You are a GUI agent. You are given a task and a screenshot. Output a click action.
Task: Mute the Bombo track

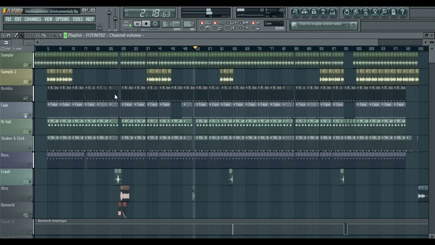pos(30,99)
